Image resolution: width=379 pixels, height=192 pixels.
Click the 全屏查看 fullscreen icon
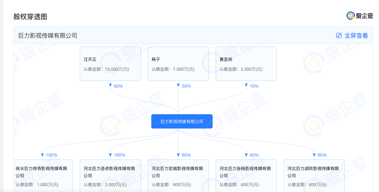click(339, 36)
